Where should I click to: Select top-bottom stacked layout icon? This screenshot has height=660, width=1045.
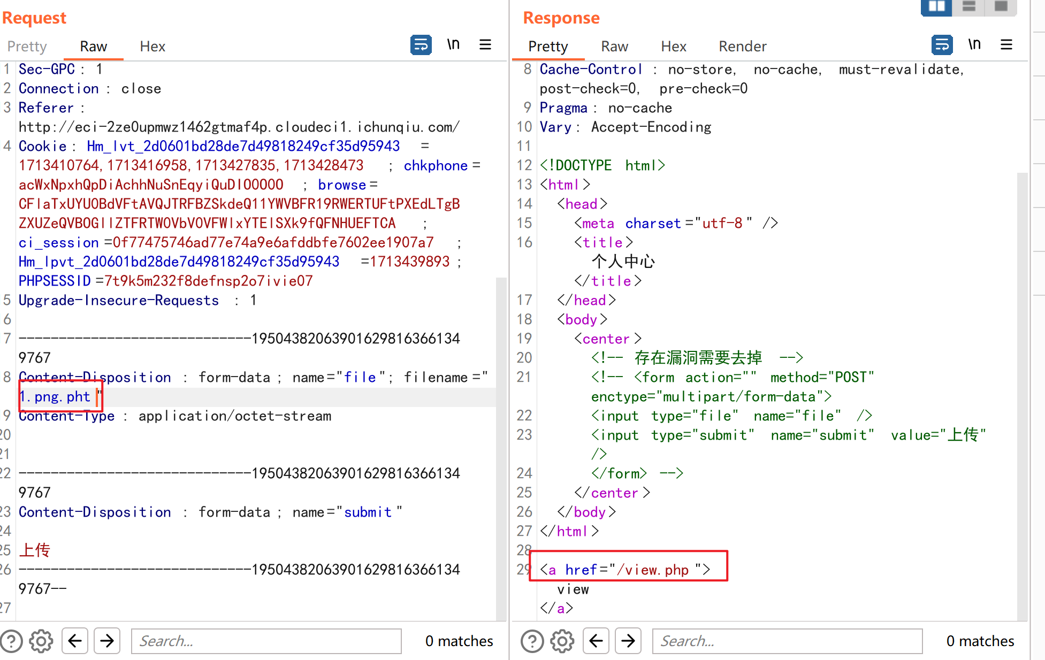pos(969,6)
